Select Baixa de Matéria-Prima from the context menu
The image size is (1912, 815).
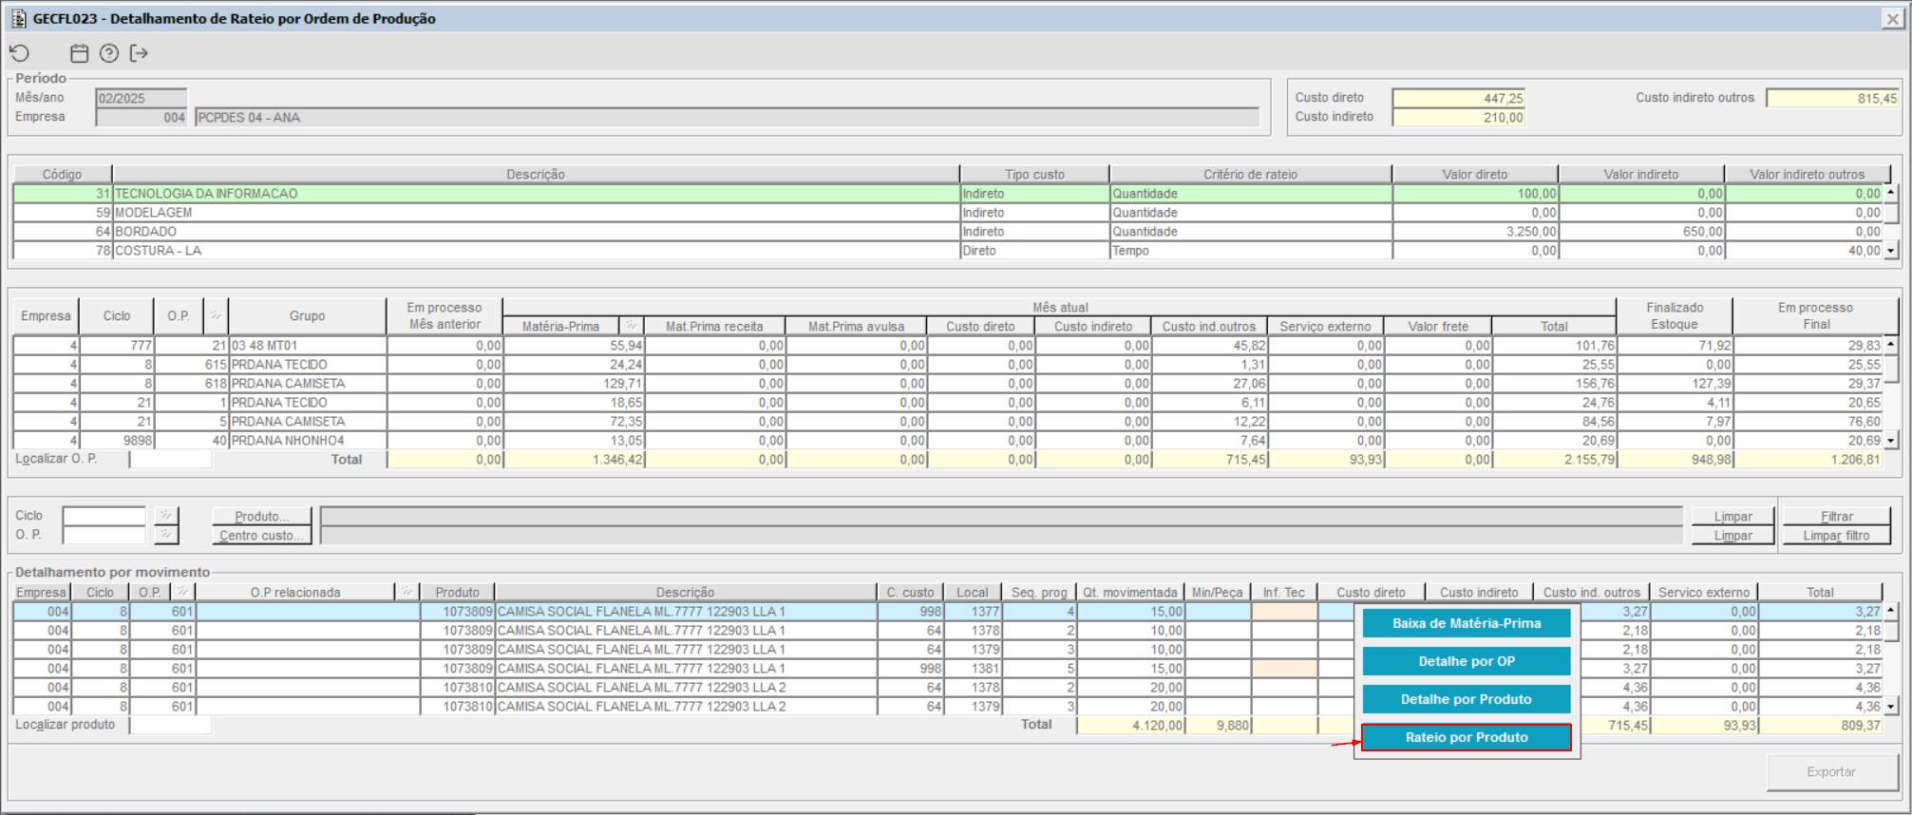(1467, 623)
